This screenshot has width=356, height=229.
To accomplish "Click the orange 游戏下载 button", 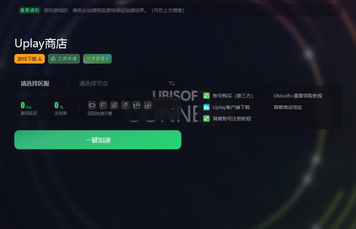I will pyautogui.click(x=30, y=59).
